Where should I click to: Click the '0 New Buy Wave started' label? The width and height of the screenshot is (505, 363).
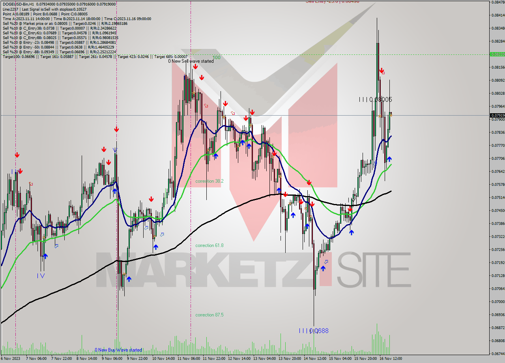click(x=118, y=350)
